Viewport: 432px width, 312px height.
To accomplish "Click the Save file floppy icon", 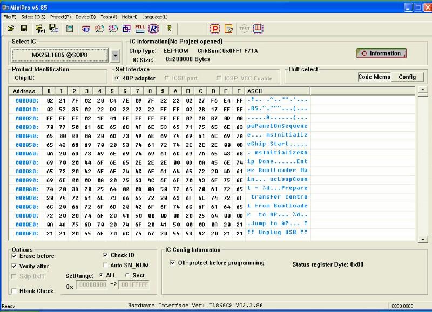I will click(24, 29).
